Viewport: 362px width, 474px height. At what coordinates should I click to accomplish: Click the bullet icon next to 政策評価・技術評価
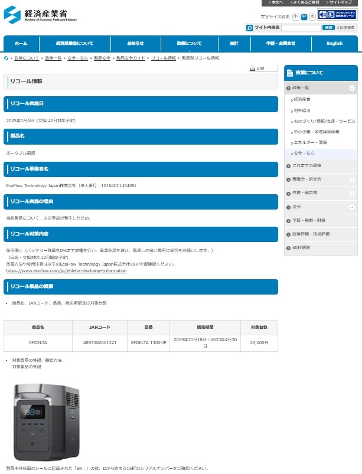(288, 234)
